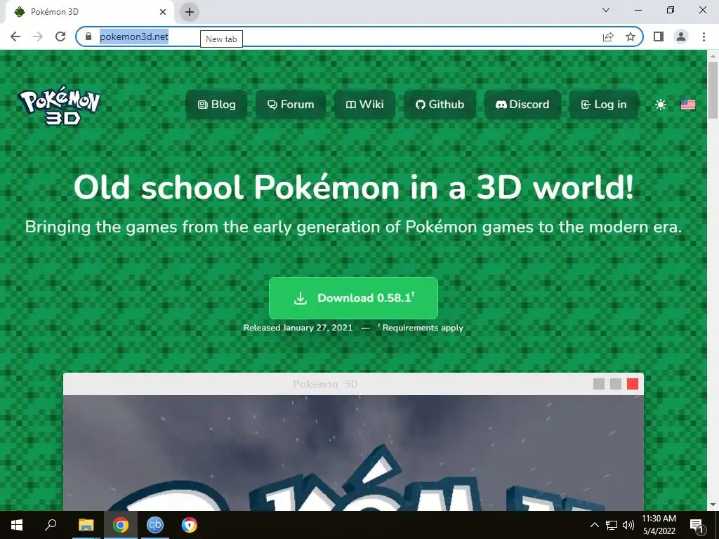Join the Discord server link

click(x=522, y=105)
